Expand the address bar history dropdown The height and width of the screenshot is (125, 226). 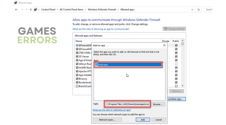coord(192,10)
